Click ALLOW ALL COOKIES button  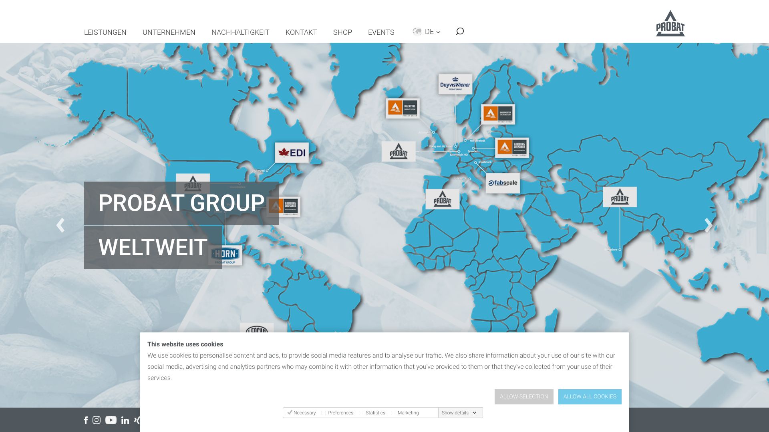[590, 397]
